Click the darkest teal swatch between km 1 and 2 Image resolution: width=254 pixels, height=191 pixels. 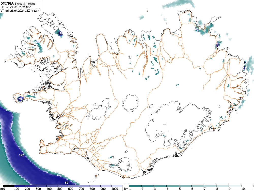click(135, 186)
